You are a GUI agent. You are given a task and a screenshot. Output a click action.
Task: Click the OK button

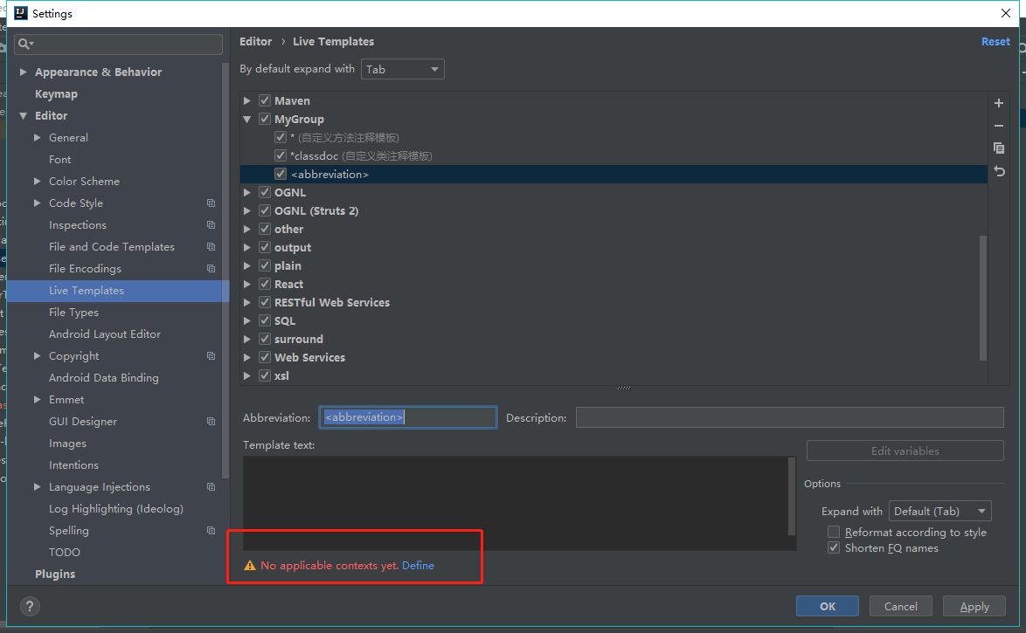pyautogui.click(x=827, y=606)
